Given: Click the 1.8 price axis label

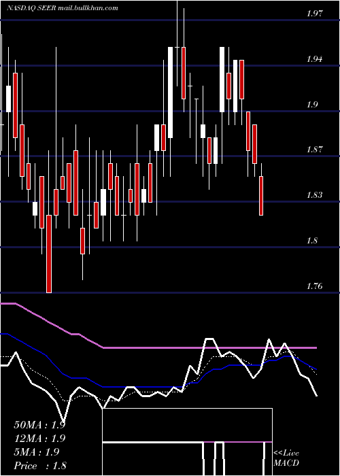Looking at the screenshot, I should [311, 241].
